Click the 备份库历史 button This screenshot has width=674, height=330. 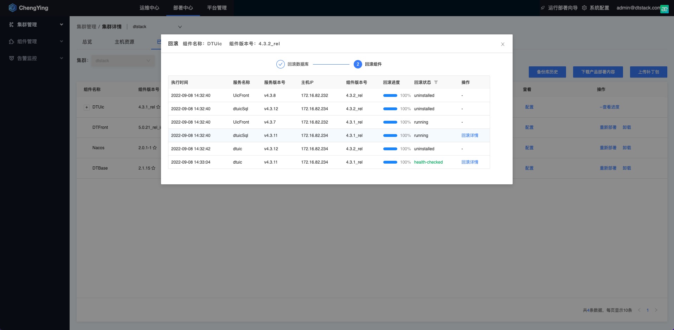pyautogui.click(x=547, y=72)
